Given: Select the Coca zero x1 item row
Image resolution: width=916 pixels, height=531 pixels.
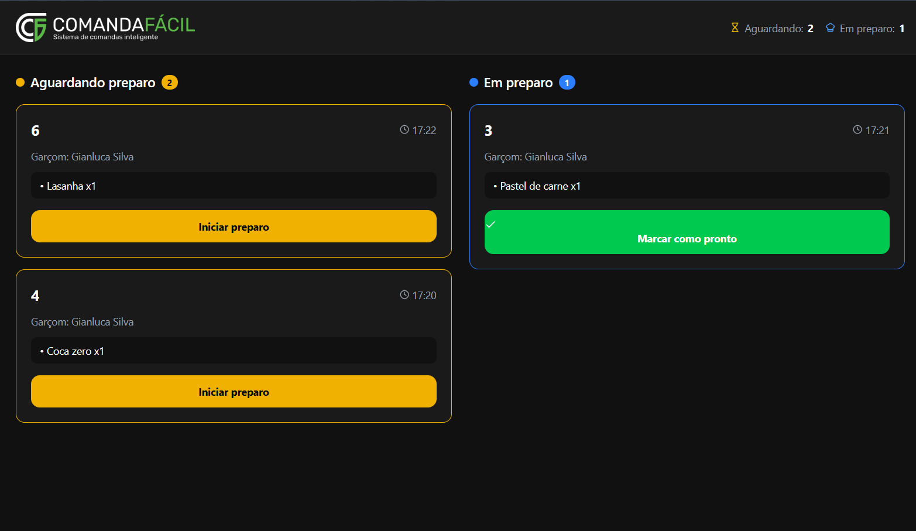Looking at the screenshot, I should (x=234, y=351).
